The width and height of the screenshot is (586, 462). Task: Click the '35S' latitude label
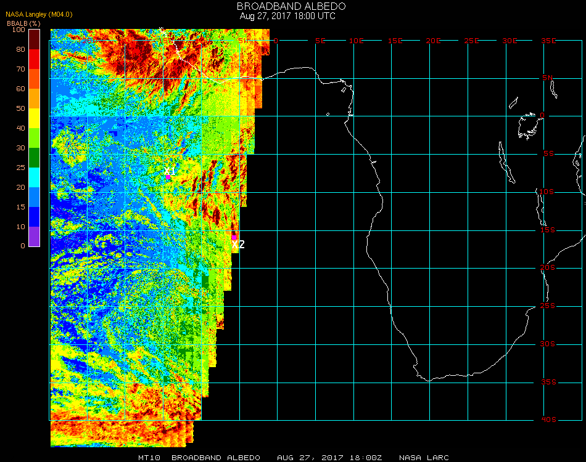pyautogui.click(x=548, y=382)
